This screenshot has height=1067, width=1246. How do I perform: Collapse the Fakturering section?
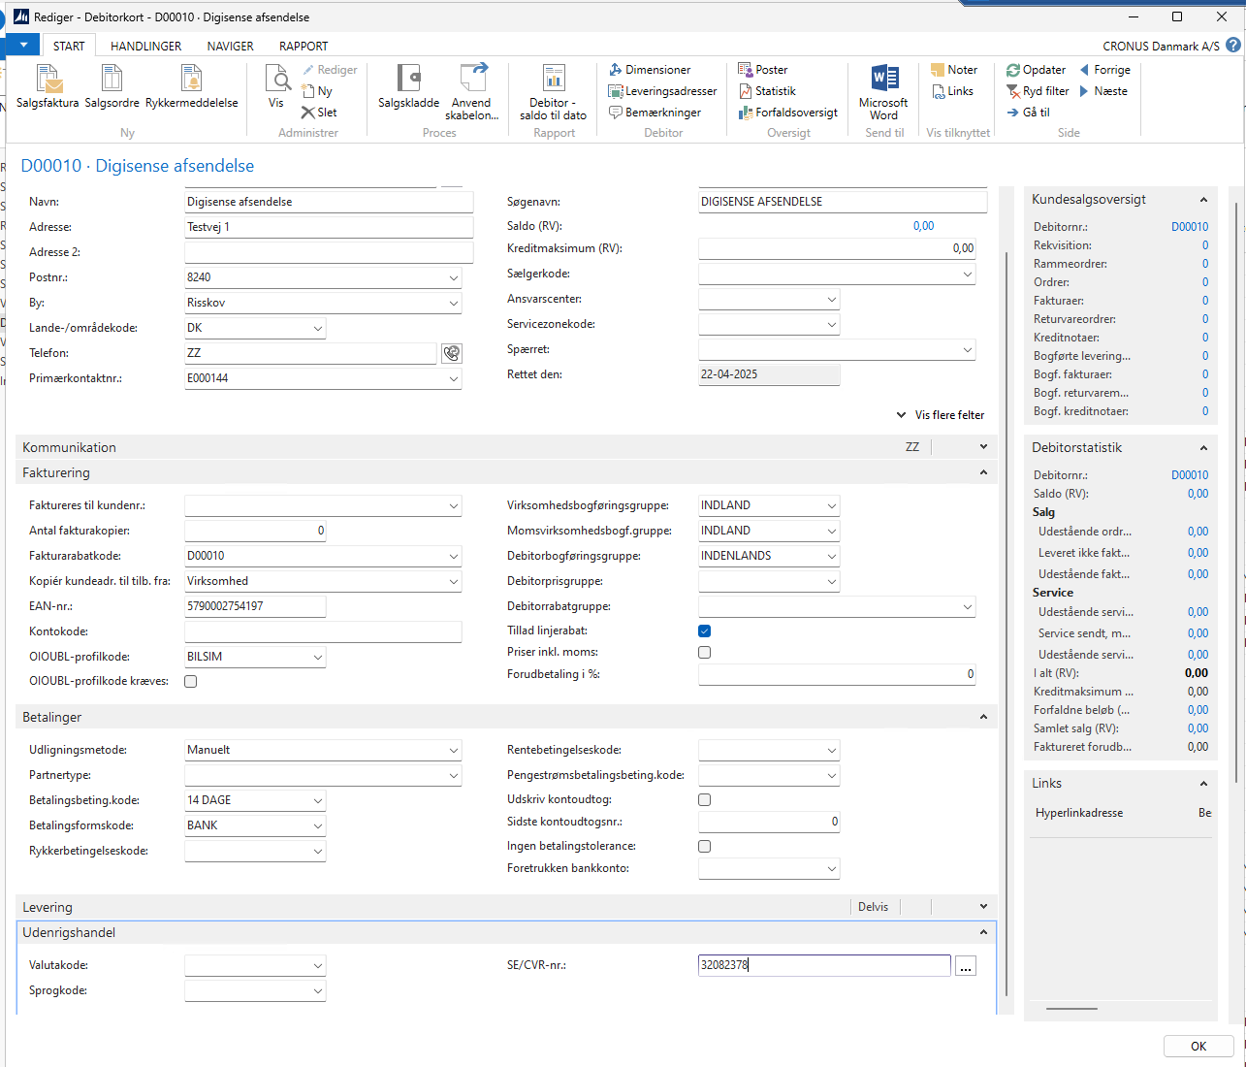click(983, 472)
